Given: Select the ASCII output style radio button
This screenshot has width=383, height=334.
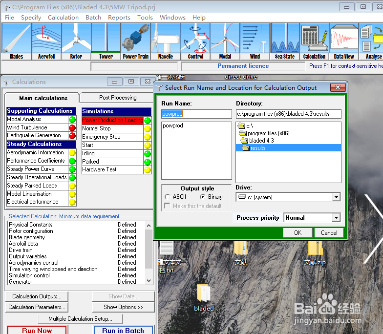Looking at the screenshot, I should click(167, 196).
